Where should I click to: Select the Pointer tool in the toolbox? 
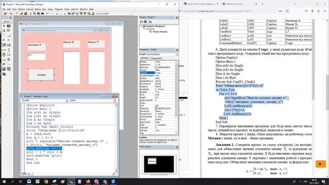point(4,26)
